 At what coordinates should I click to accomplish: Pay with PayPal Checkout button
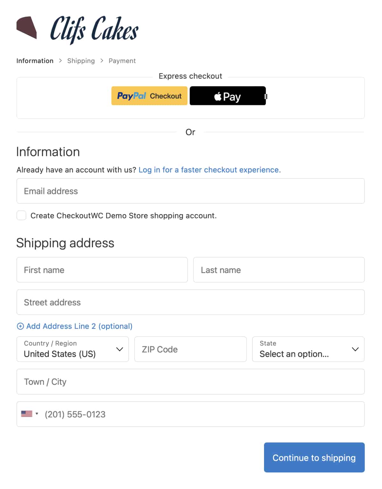pos(149,96)
